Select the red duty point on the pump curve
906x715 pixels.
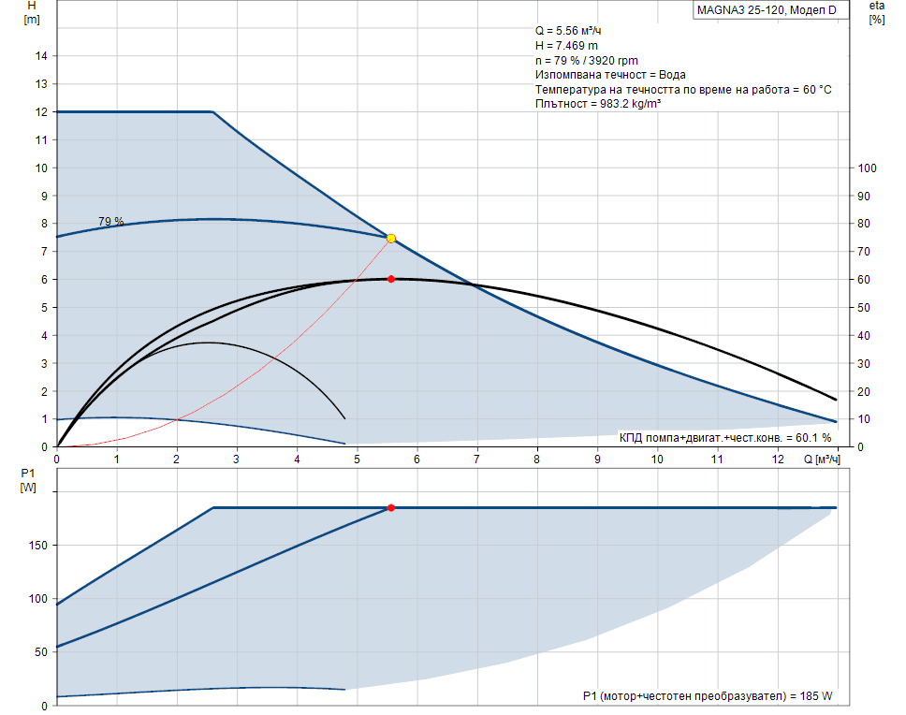(x=390, y=278)
